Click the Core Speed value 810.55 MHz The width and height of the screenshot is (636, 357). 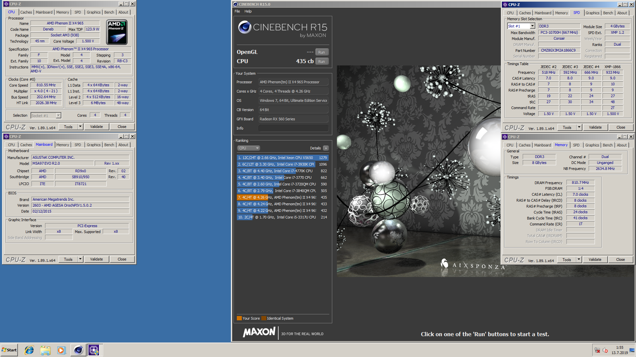point(46,85)
